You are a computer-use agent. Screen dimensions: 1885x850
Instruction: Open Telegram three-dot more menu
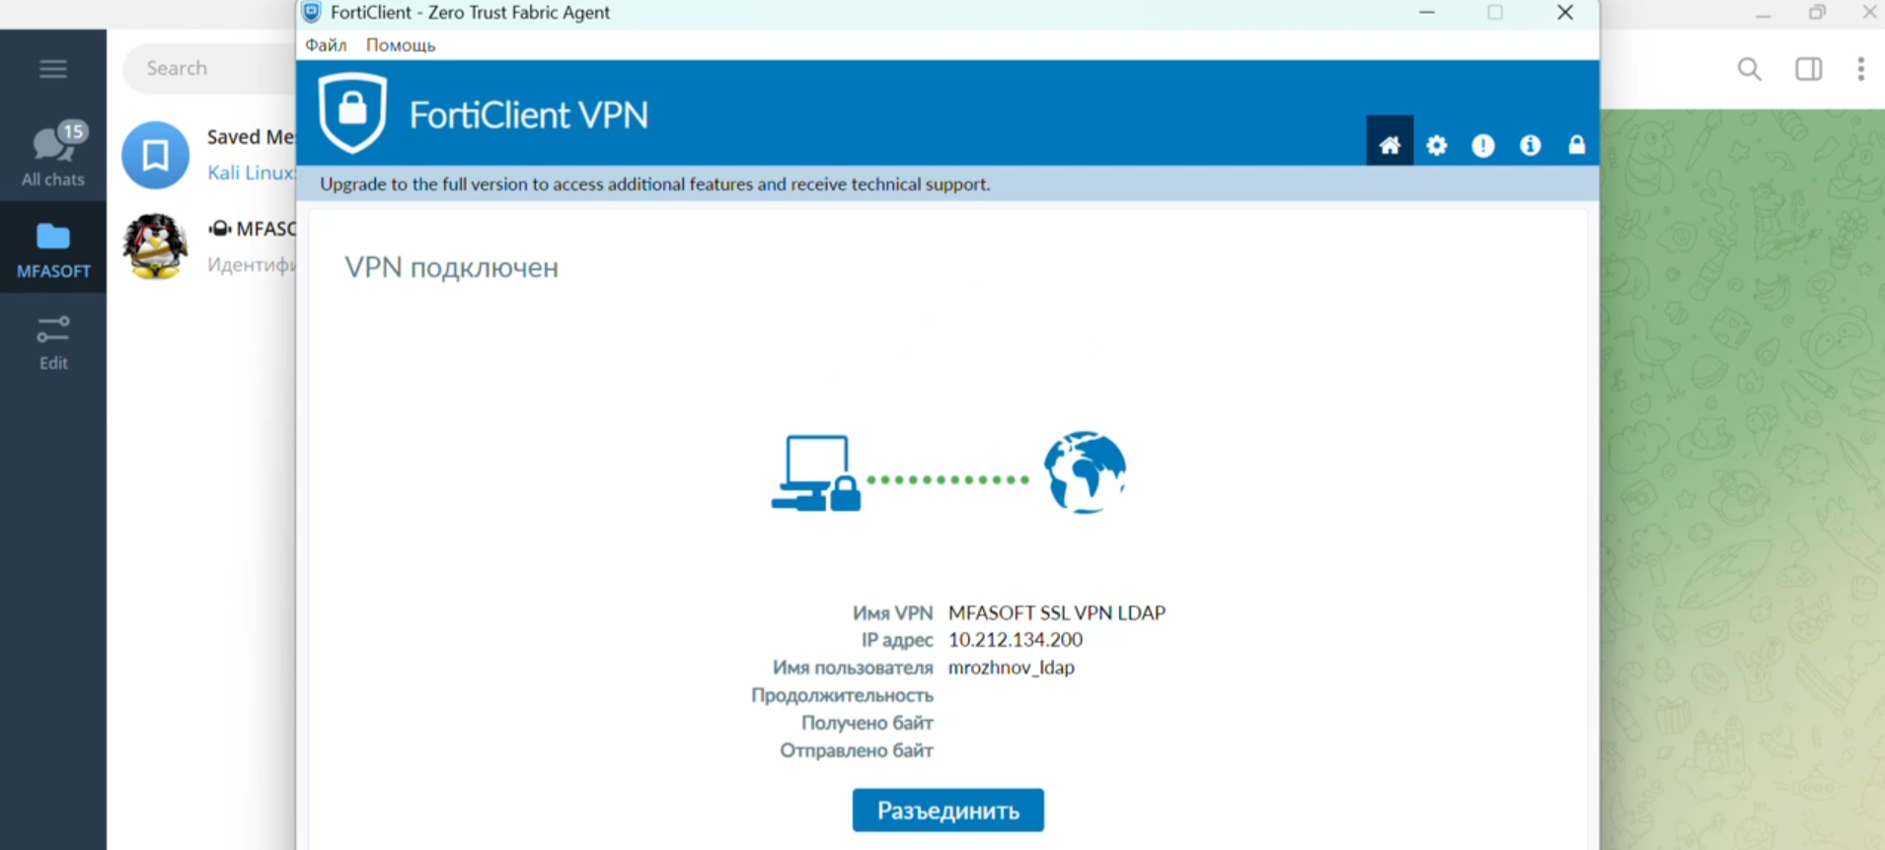1861,69
